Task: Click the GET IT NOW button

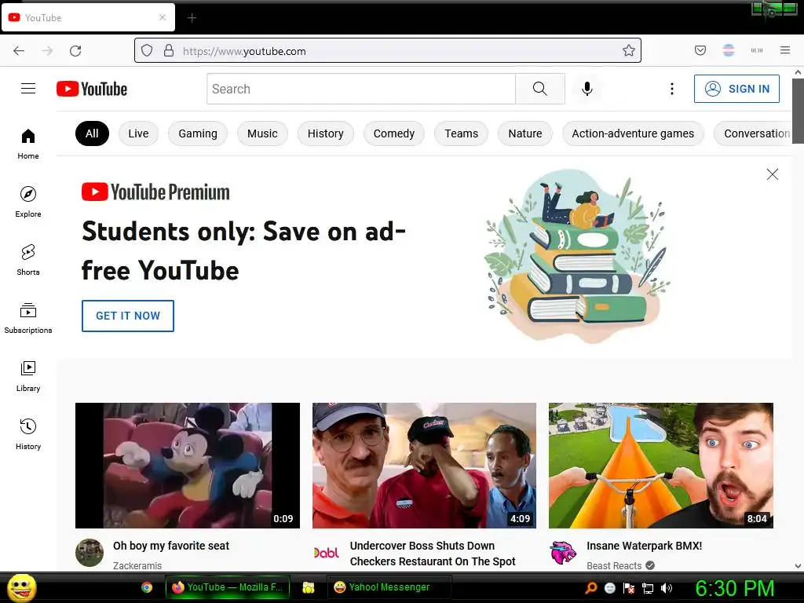Action: [x=128, y=316]
